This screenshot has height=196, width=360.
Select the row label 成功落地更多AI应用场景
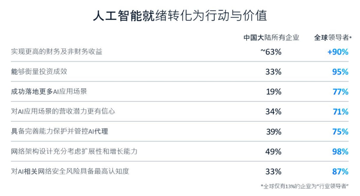[49, 91]
